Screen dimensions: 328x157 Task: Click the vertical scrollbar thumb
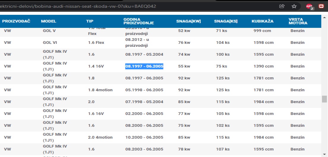[324, 99]
